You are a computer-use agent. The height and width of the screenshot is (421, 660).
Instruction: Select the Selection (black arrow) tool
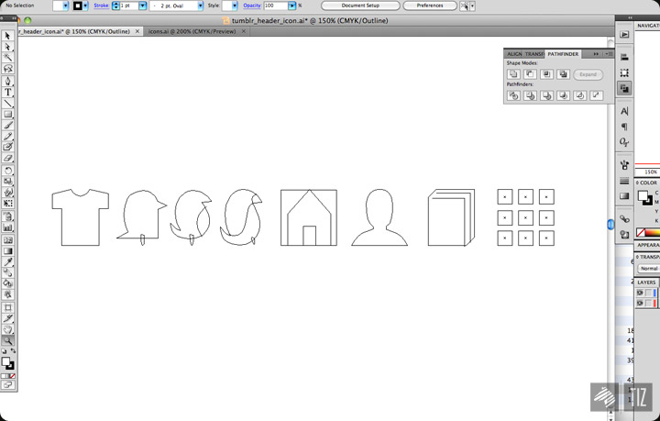(x=8, y=36)
